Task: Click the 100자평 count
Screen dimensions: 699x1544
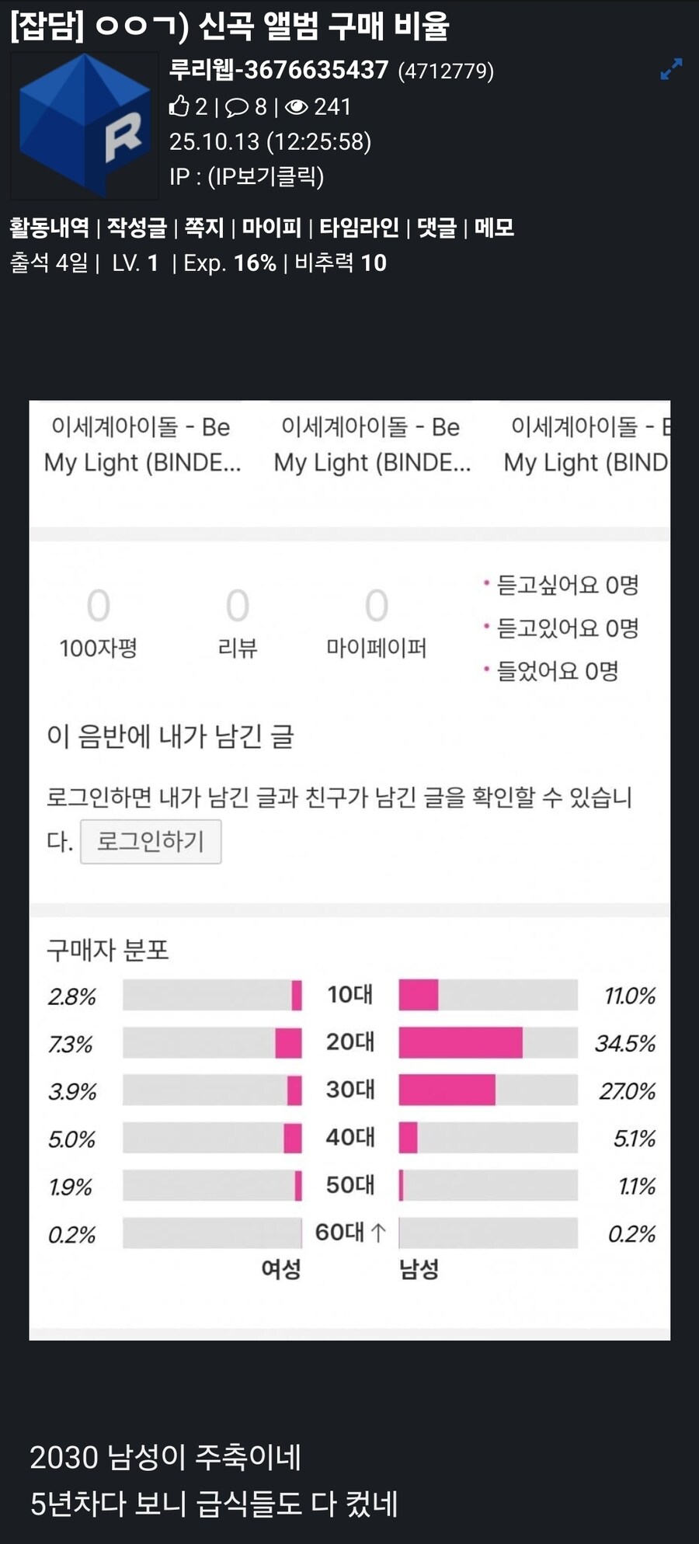Action: [x=99, y=606]
